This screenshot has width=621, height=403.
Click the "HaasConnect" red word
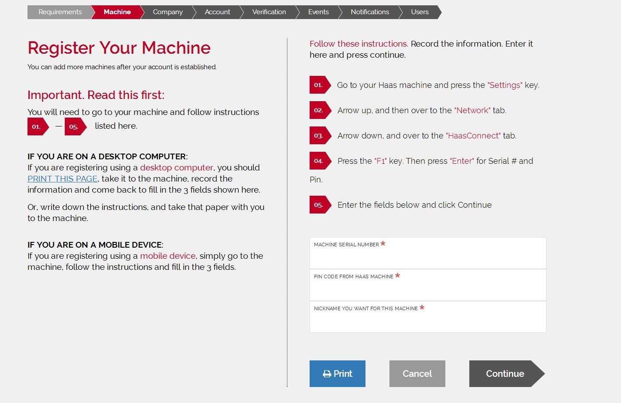[473, 135]
